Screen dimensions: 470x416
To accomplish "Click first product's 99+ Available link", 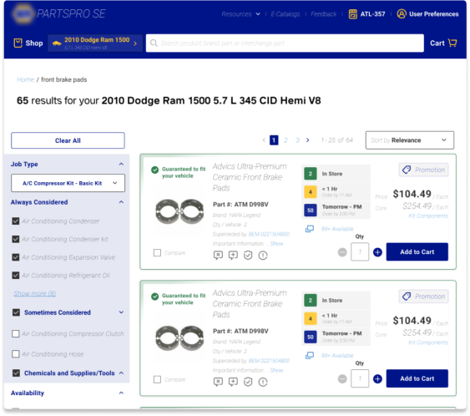I will [x=337, y=229].
